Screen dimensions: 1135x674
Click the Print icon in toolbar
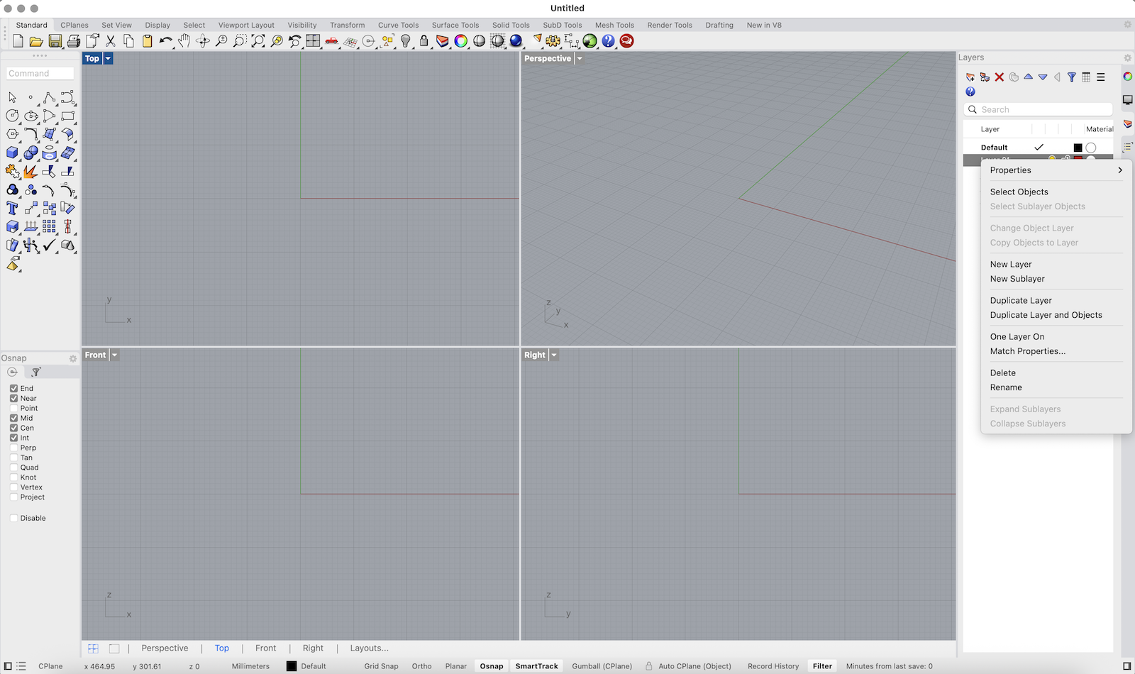(73, 41)
